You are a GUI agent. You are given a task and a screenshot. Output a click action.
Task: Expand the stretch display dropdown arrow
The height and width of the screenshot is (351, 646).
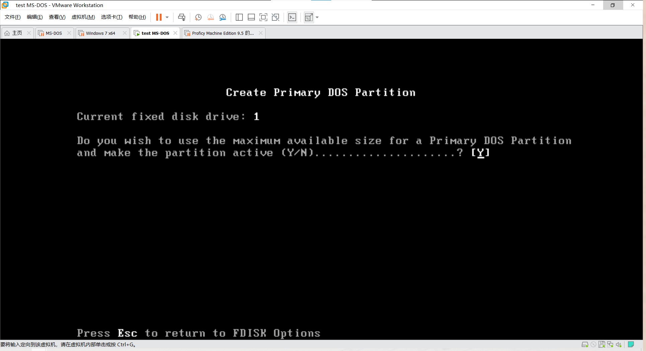coord(317,17)
